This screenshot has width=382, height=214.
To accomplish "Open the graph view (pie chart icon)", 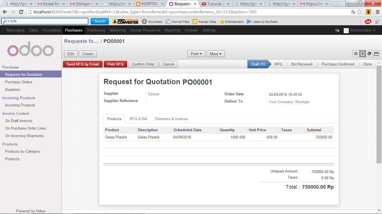I will tap(369, 54).
